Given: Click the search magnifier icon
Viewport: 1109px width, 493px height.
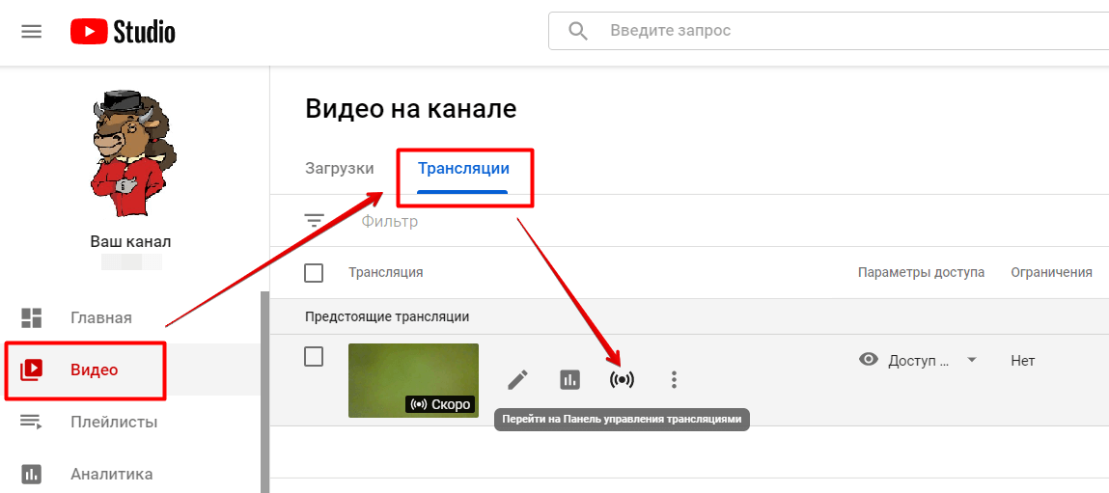Looking at the screenshot, I should tap(578, 31).
